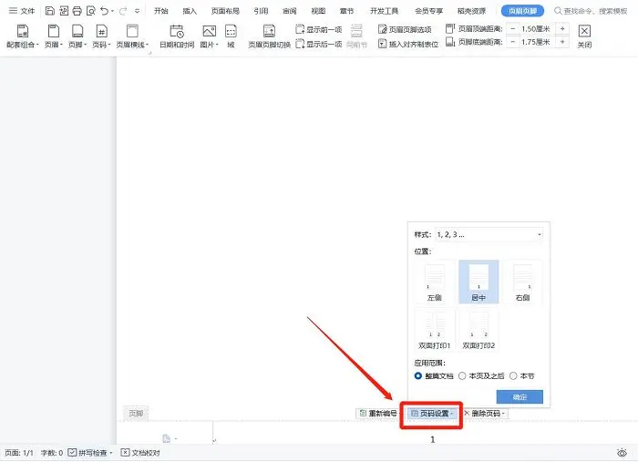Open 页眉页脚选项 options
Image resolution: width=638 pixels, height=462 pixels.
pos(405,29)
